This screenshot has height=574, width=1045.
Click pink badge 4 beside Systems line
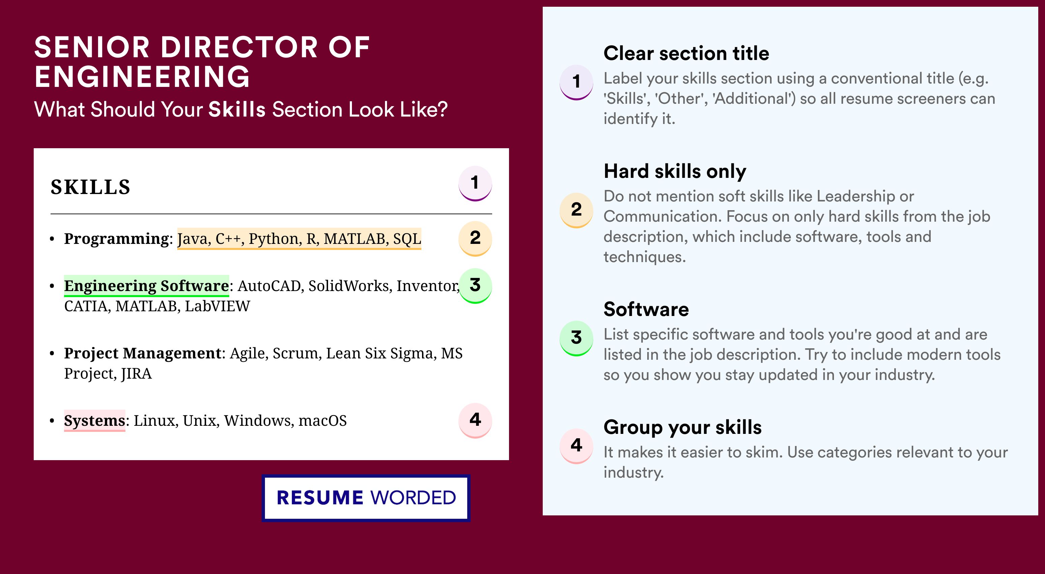click(x=475, y=420)
